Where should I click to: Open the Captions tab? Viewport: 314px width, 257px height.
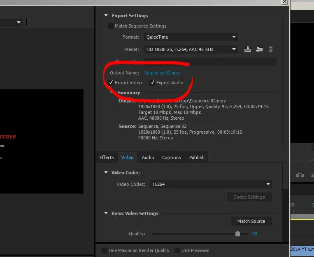[x=172, y=157]
